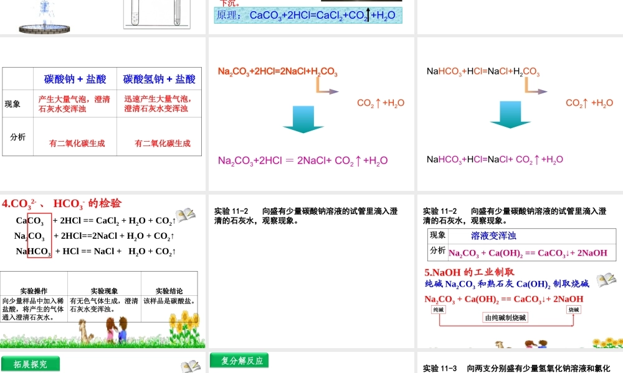623x373 pixels.
Task: Click the blue line 纯碱 Na2CO3 和熟石灰 Ca(OH)2 制取烧碱
Action: [507, 284]
